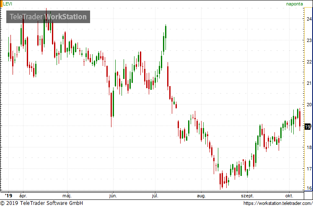Click the 16 price level on the axis
Screen dimensions: 313x207
(x=309, y=188)
